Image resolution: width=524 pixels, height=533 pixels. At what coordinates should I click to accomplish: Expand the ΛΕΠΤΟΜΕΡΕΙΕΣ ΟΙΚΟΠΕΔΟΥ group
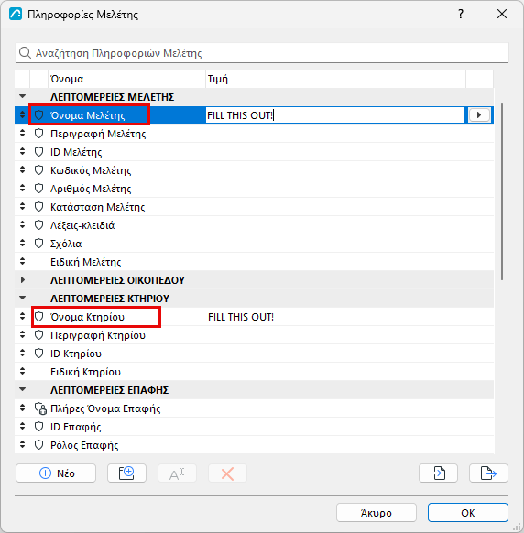(x=22, y=280)
